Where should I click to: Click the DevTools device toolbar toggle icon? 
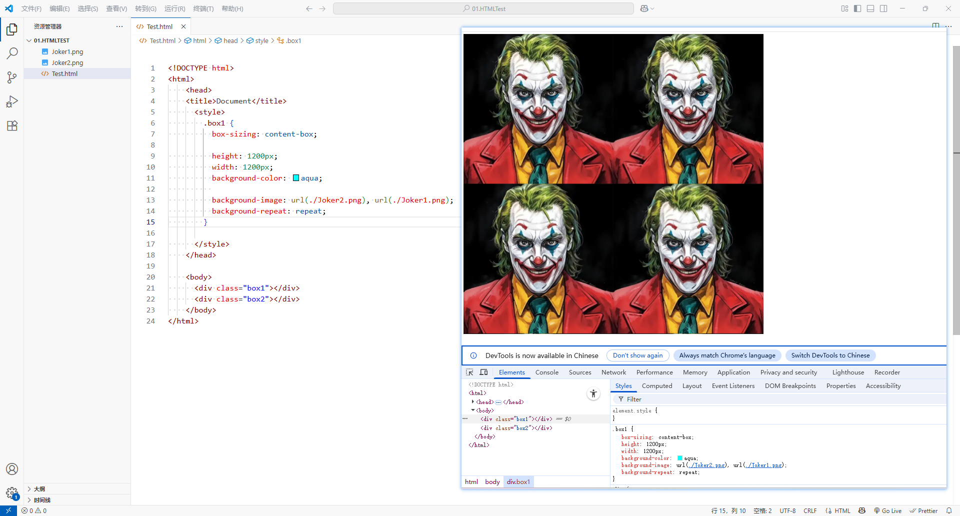pos(483,372)
